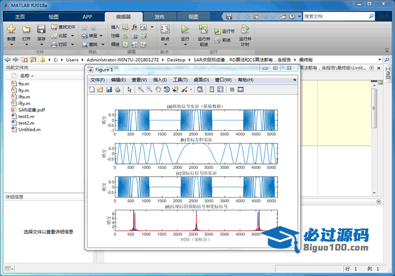The width and height of the screenshot is (395, 276).
Task: Open the Save (保存) dropdown arrow
Action: click(x=41, y=45)
